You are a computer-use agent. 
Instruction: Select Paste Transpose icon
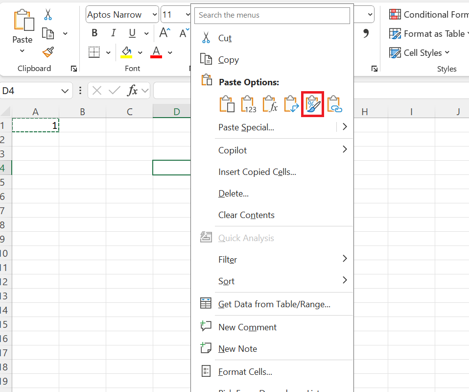(291, 104)
